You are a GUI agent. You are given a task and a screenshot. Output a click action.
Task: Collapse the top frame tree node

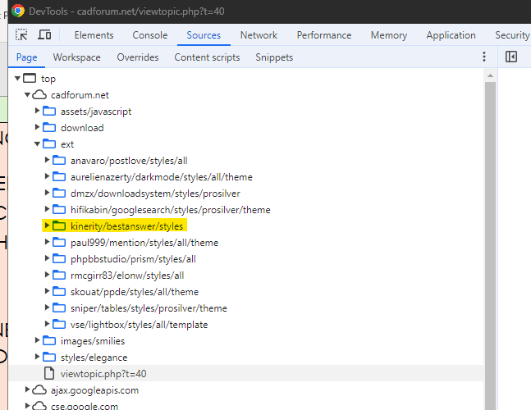click(17, 79)
